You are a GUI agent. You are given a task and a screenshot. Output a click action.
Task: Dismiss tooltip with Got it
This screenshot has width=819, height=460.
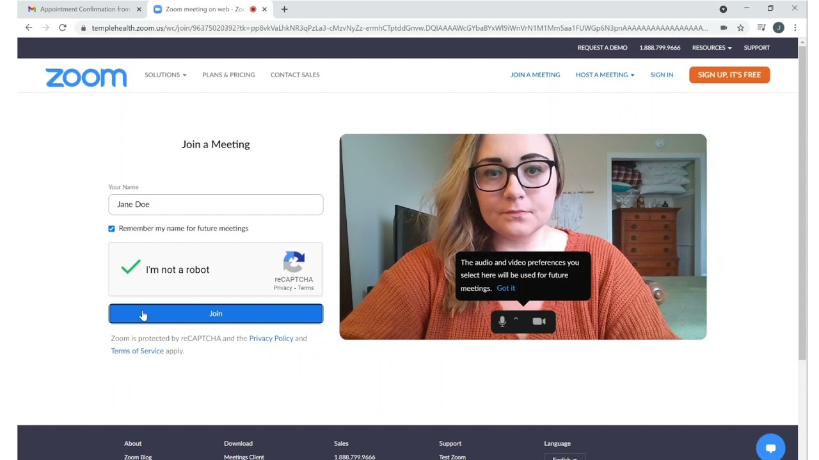click(505, 288)
